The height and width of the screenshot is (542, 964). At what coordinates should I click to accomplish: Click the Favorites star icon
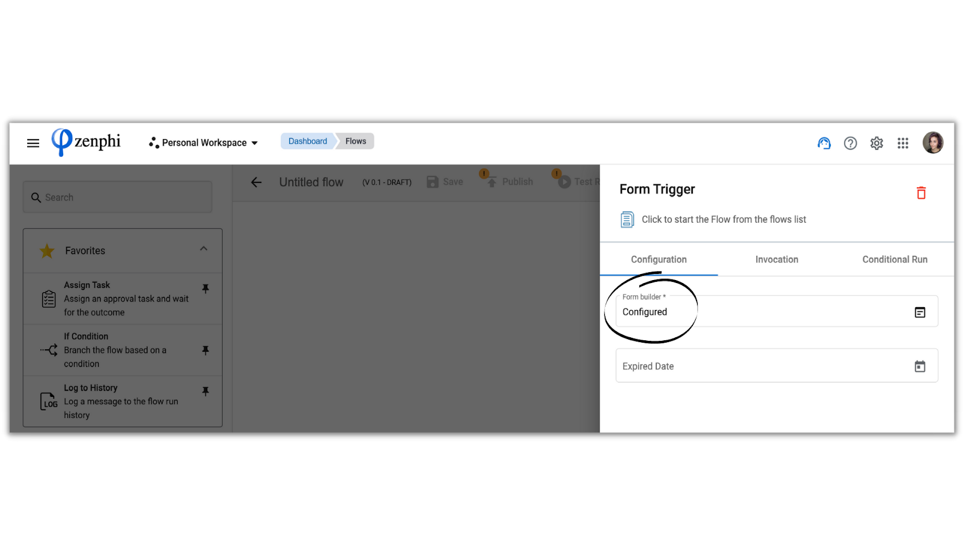(47, 251)
